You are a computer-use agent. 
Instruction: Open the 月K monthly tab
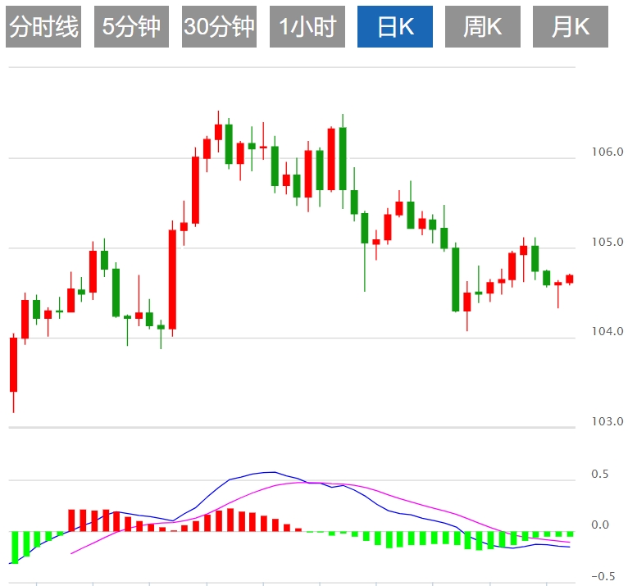571,27
